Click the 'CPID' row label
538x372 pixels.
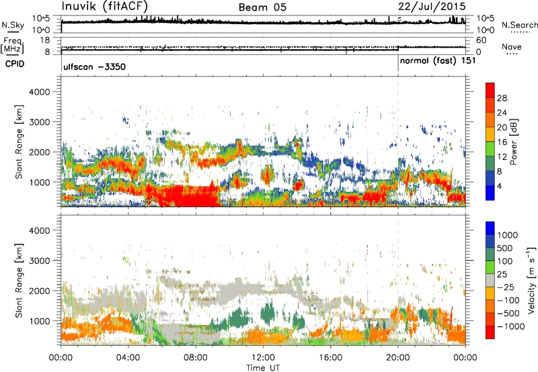15,64
